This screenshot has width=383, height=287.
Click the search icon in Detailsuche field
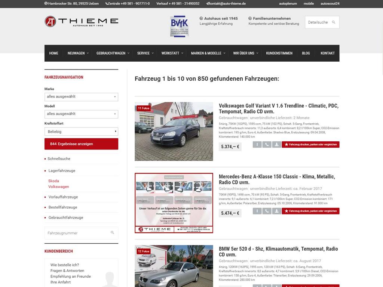pyautogui.click(x=333, y=22)
